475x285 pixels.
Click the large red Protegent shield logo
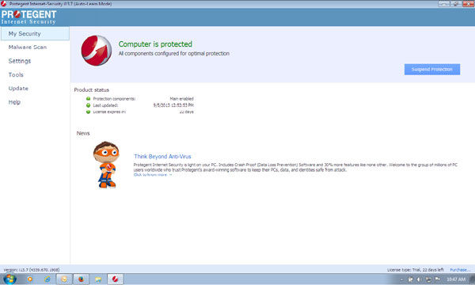[x=97, y=51]
